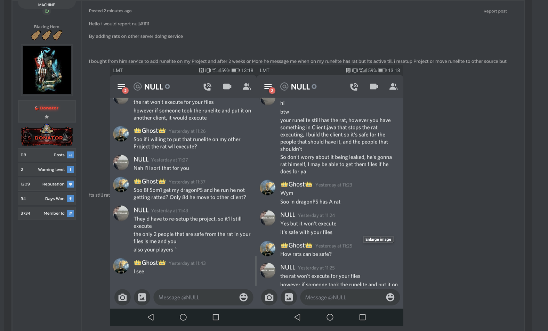Screen dimensions: 548x331
Task: Click the Warning level exclamation icon
Action: point(71,169)
